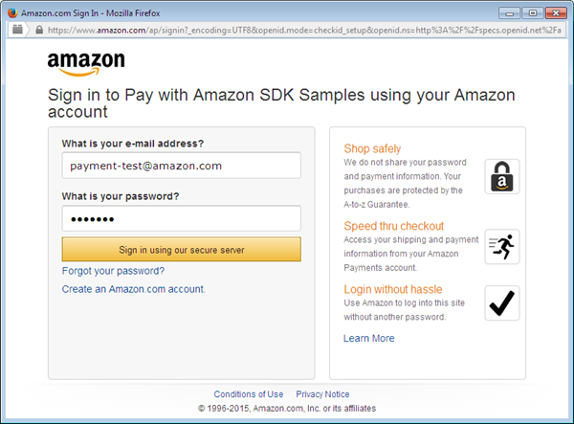Click the URL in the address bar
Screen dimensions: 574x424
(x=287, y=31)
